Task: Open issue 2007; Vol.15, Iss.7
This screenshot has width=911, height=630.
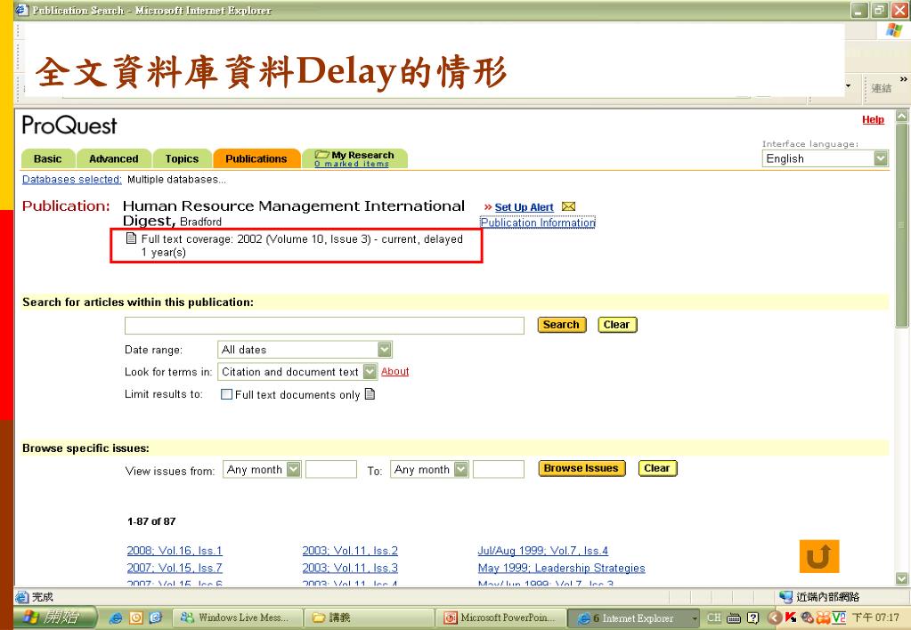Action: click(175, 568)
